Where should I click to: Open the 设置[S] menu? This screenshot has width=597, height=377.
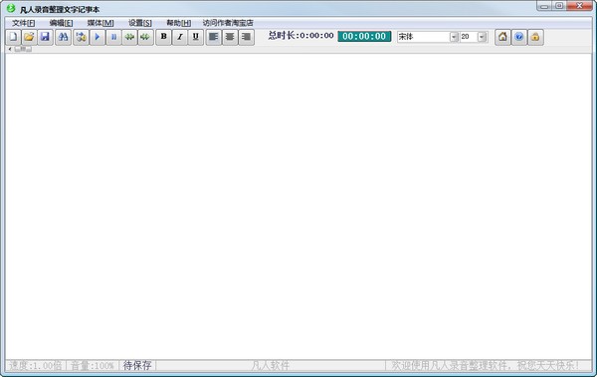tap(140, 23)
